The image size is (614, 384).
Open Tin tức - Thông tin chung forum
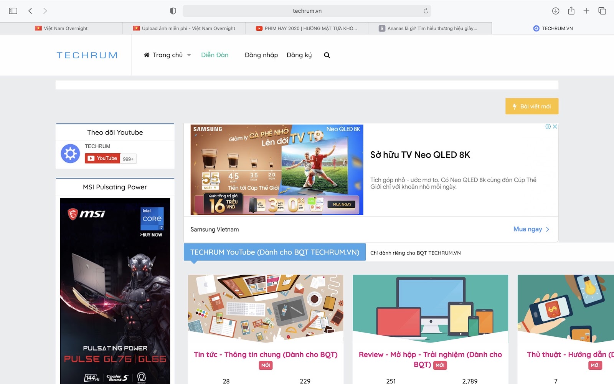click(x=266, y=355)
